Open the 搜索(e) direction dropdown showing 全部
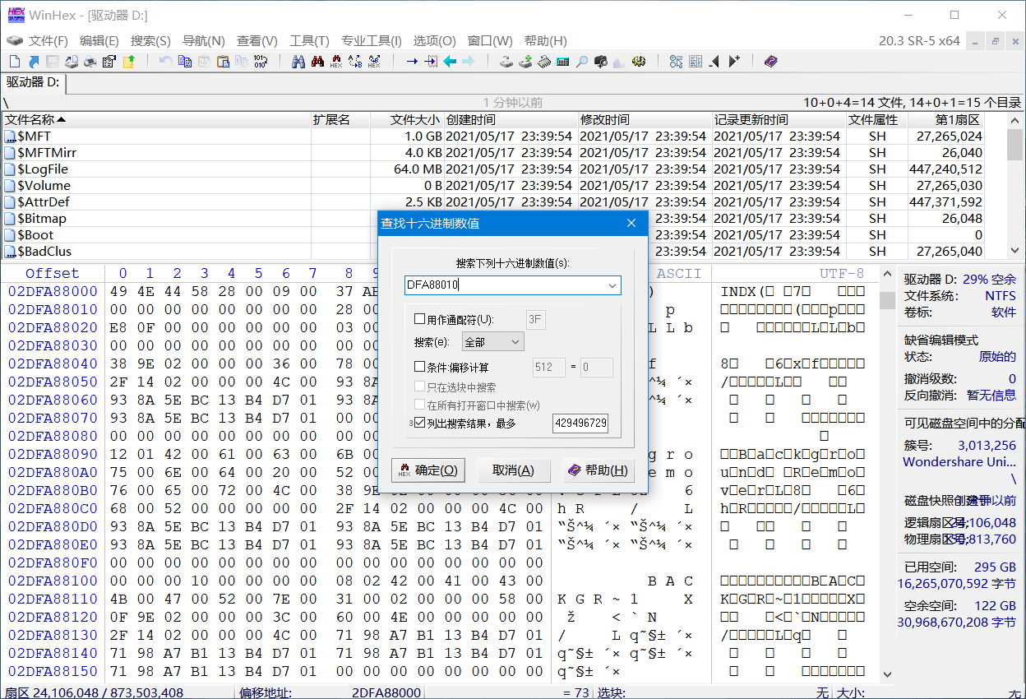 (x=492, y=341)
